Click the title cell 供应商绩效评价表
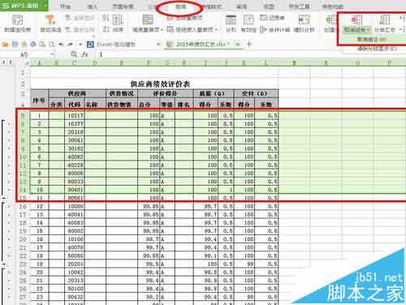The height and width of the screenshot is (305, 406). [160, 84]
